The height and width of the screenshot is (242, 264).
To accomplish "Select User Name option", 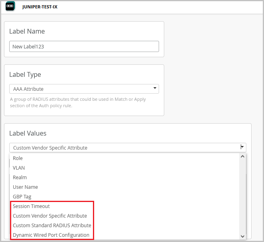I will coord(25,187).
